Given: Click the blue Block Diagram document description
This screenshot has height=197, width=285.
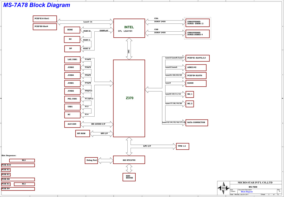Looking at the screenshot, I should 247,192.
